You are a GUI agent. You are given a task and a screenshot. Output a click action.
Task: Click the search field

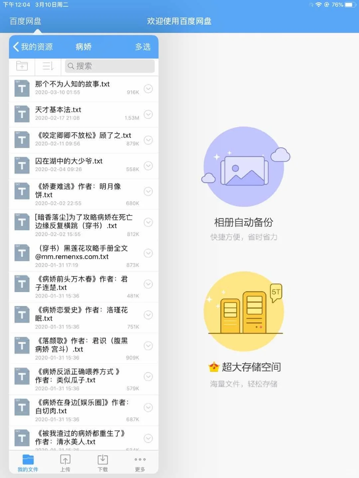coord(110,66)
